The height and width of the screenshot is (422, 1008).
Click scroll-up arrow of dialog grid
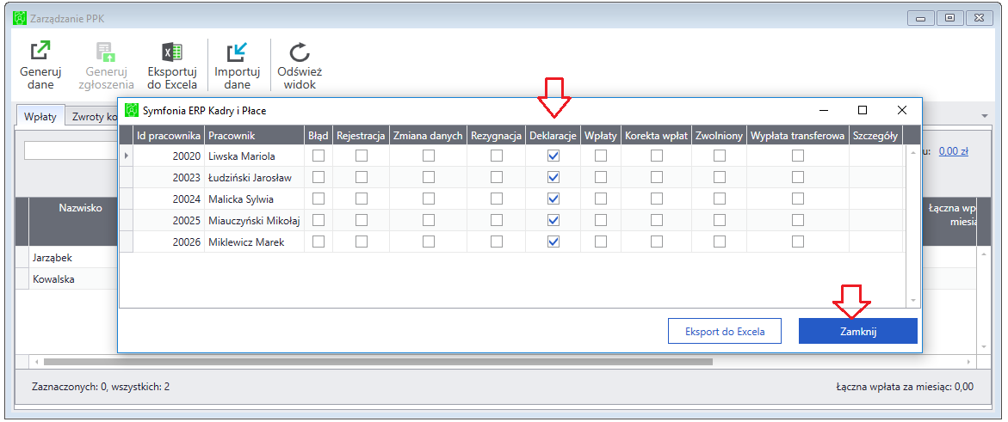click(912, 152)
